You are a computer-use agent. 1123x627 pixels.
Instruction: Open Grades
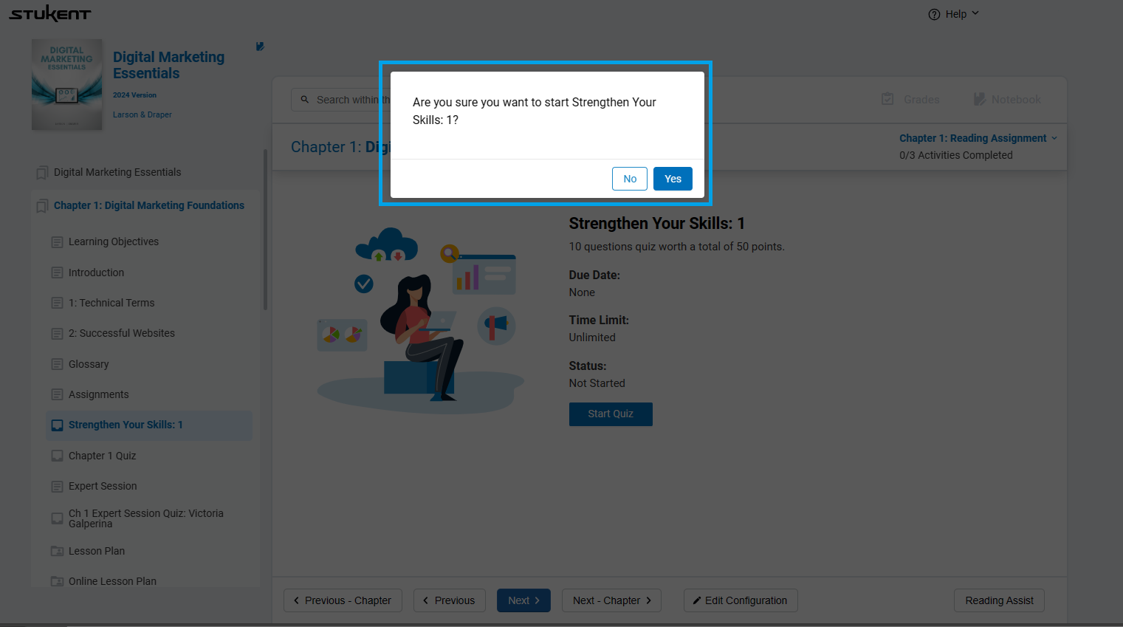point(910,100)
